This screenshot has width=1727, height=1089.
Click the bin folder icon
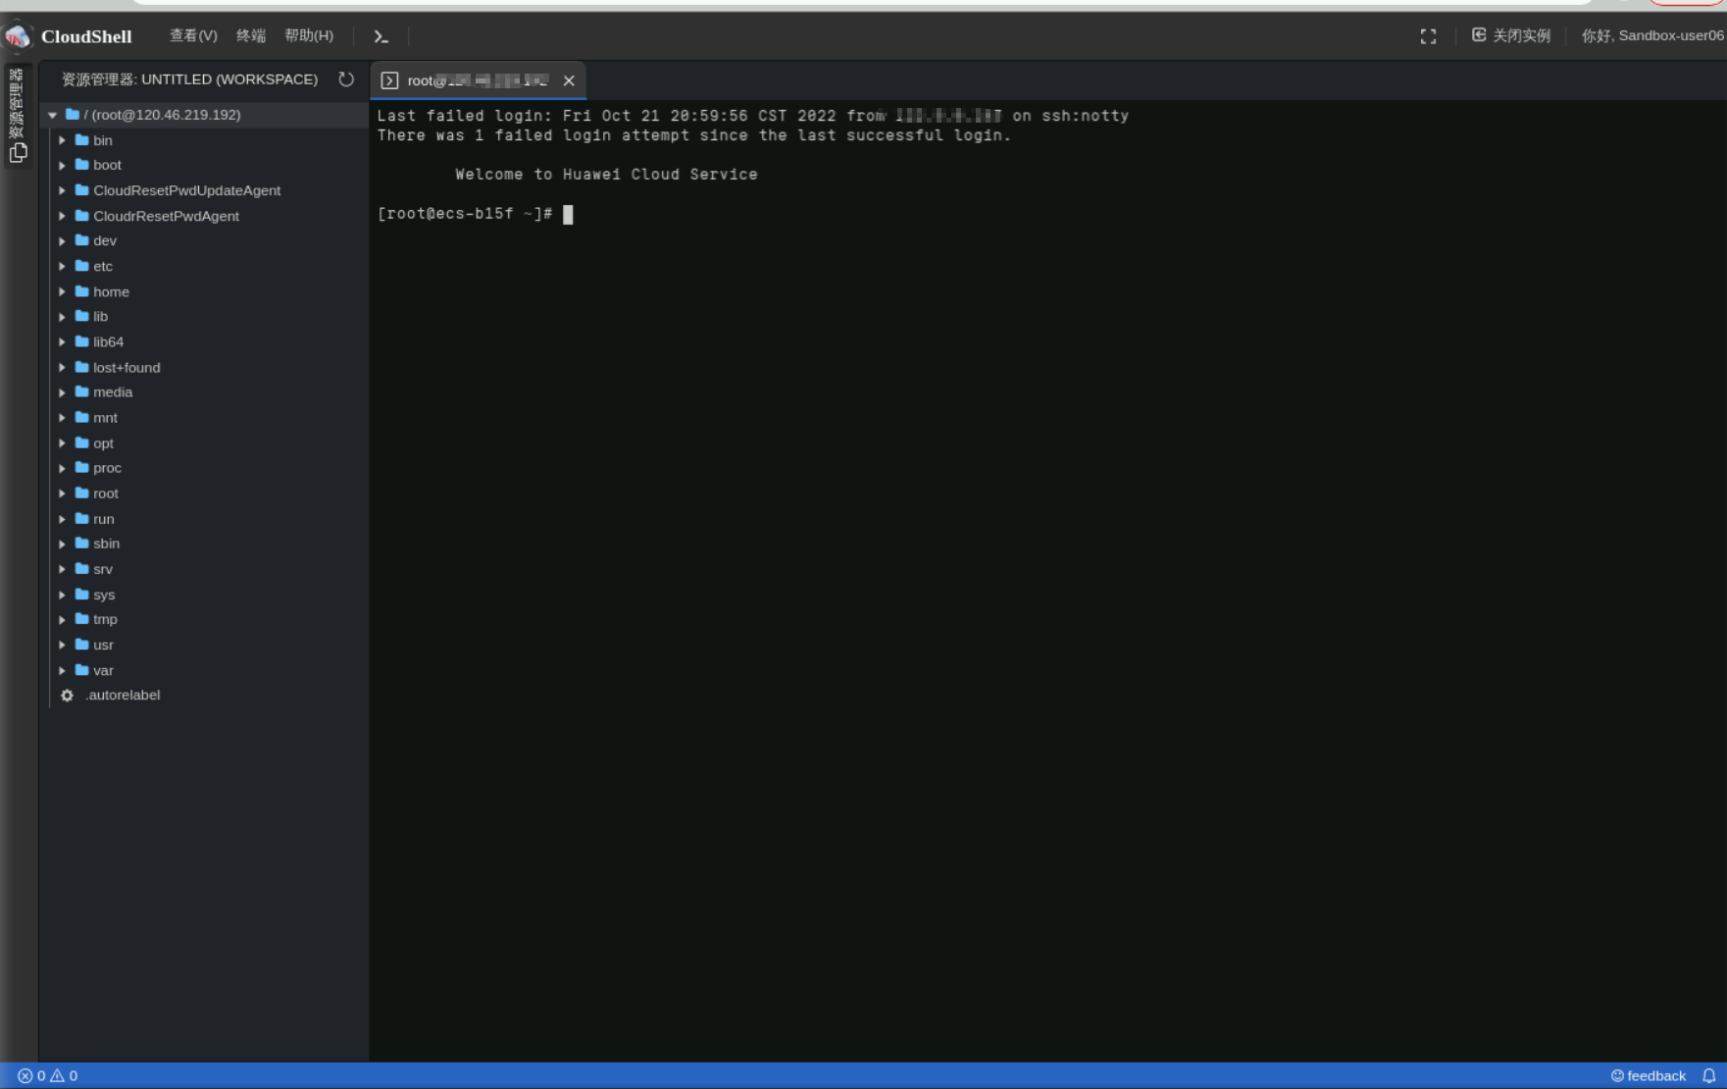(x=82, y=140)
